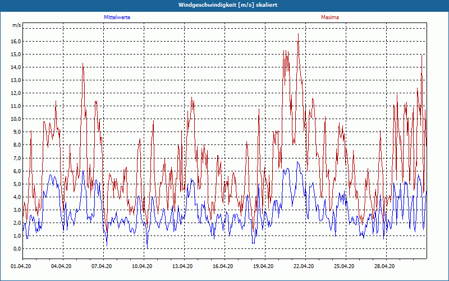Click the 04.04.20 date label
Screen dimensions: 449x281
click(61, 266)
